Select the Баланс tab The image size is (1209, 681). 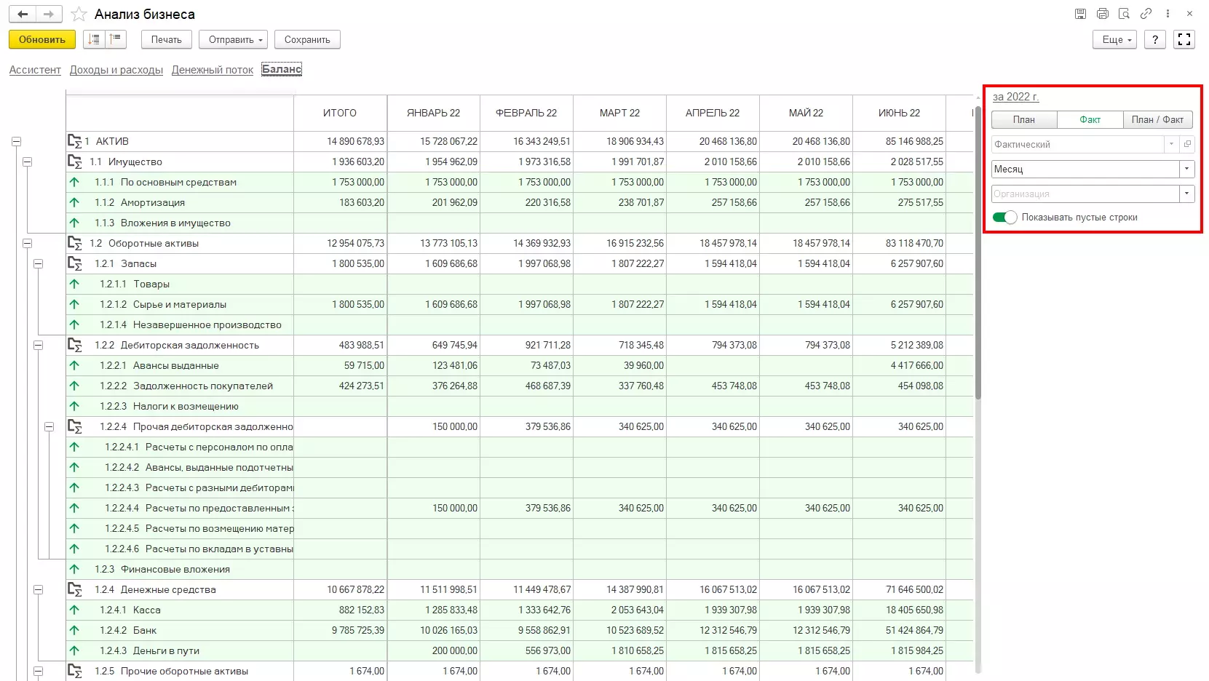(x=282, y=69)
